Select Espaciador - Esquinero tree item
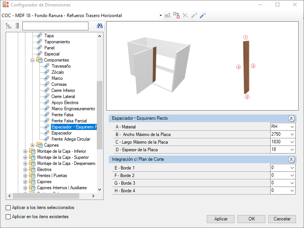The image size is (304, 228). point(74,127)
